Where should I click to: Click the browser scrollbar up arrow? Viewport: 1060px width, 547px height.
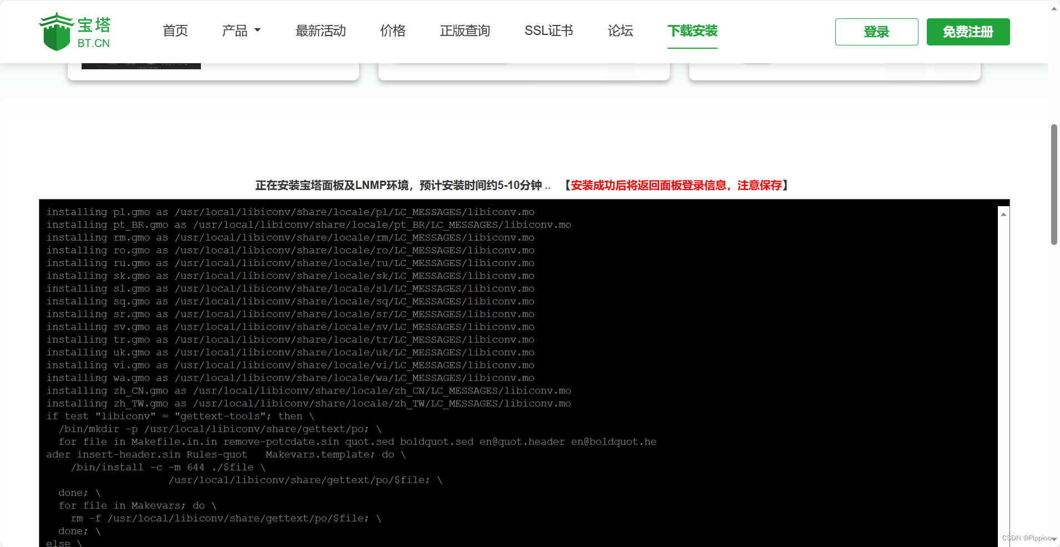pyautogui.click(x=1054, y=8)
